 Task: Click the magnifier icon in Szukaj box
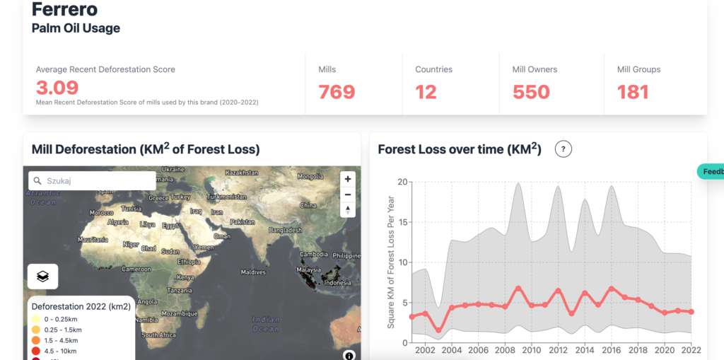(38, 180)
